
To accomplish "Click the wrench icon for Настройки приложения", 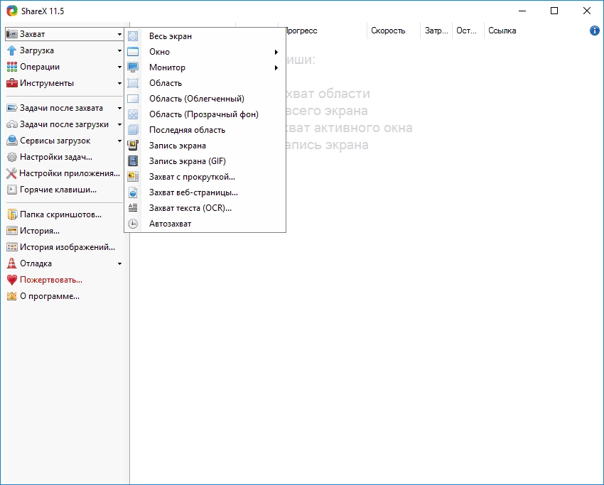I will [x=11, y=173].
